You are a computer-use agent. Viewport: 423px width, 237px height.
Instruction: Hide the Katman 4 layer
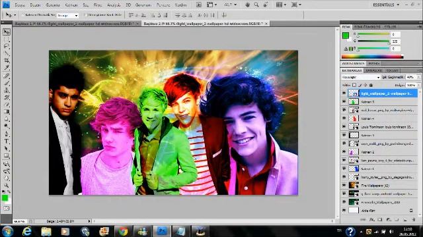click(344, 118)
